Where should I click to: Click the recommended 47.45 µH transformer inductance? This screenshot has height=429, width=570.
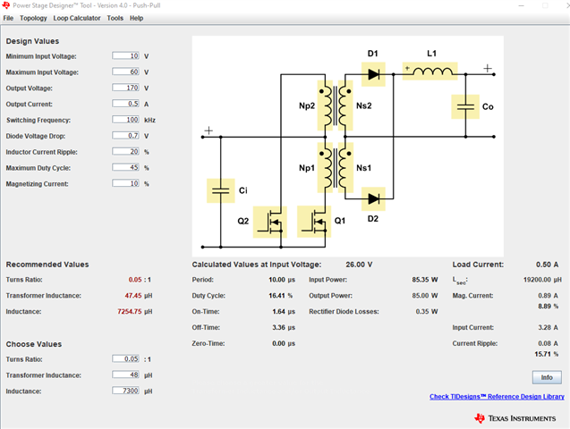tap(133, 296)
